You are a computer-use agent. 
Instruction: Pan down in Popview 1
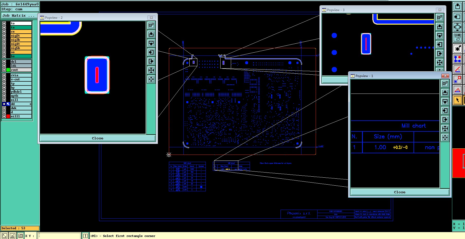tap(445, 101)
